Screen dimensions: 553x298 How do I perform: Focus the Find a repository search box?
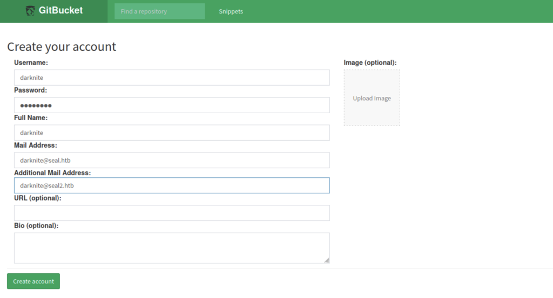tap(159, 11)
